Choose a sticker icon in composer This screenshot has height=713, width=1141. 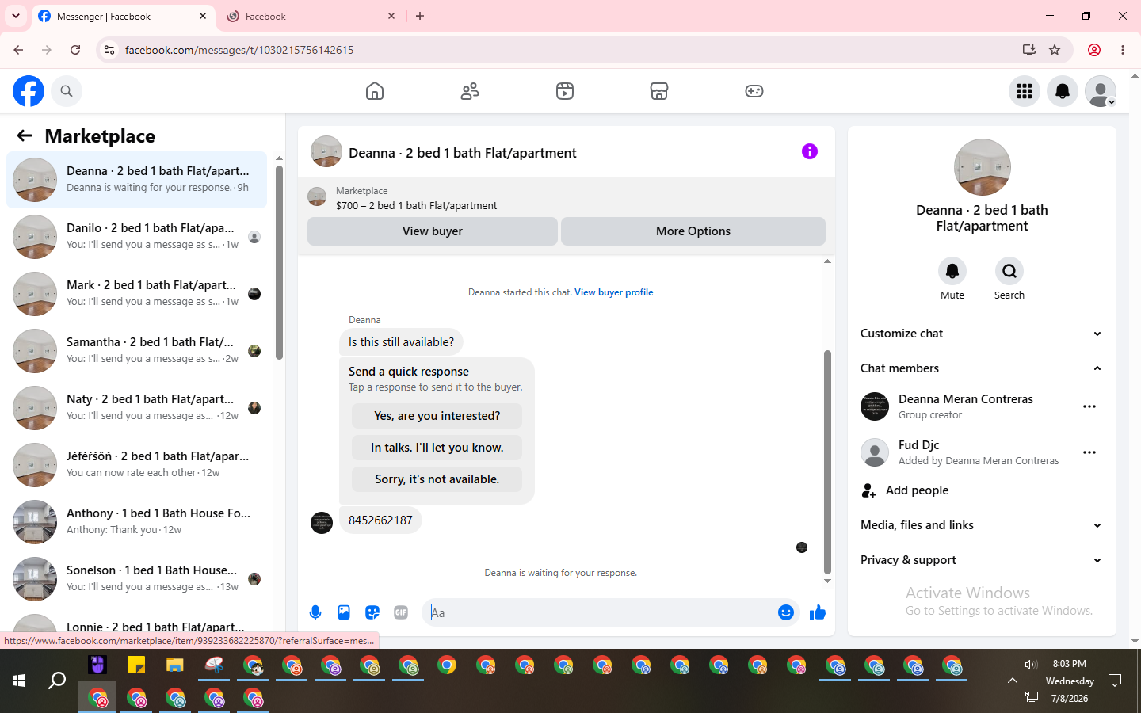[x=372, y=612]
